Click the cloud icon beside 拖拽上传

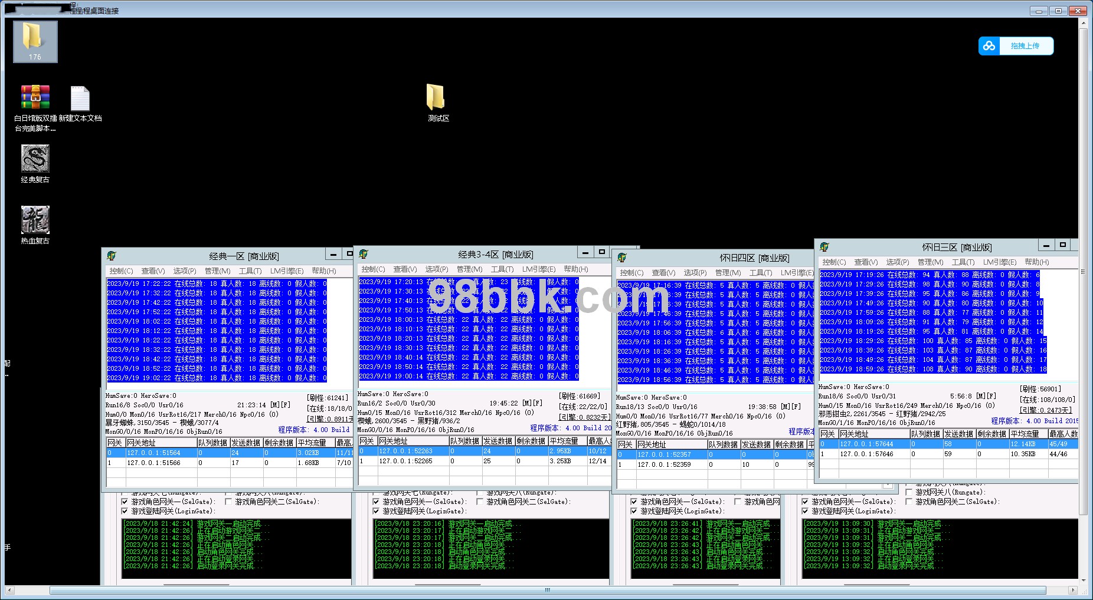tap(989, 46)
